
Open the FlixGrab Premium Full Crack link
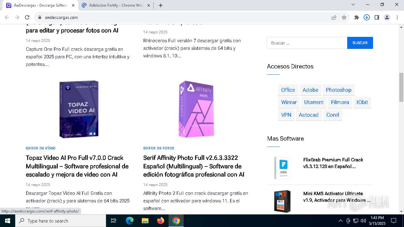click(333, 163)
